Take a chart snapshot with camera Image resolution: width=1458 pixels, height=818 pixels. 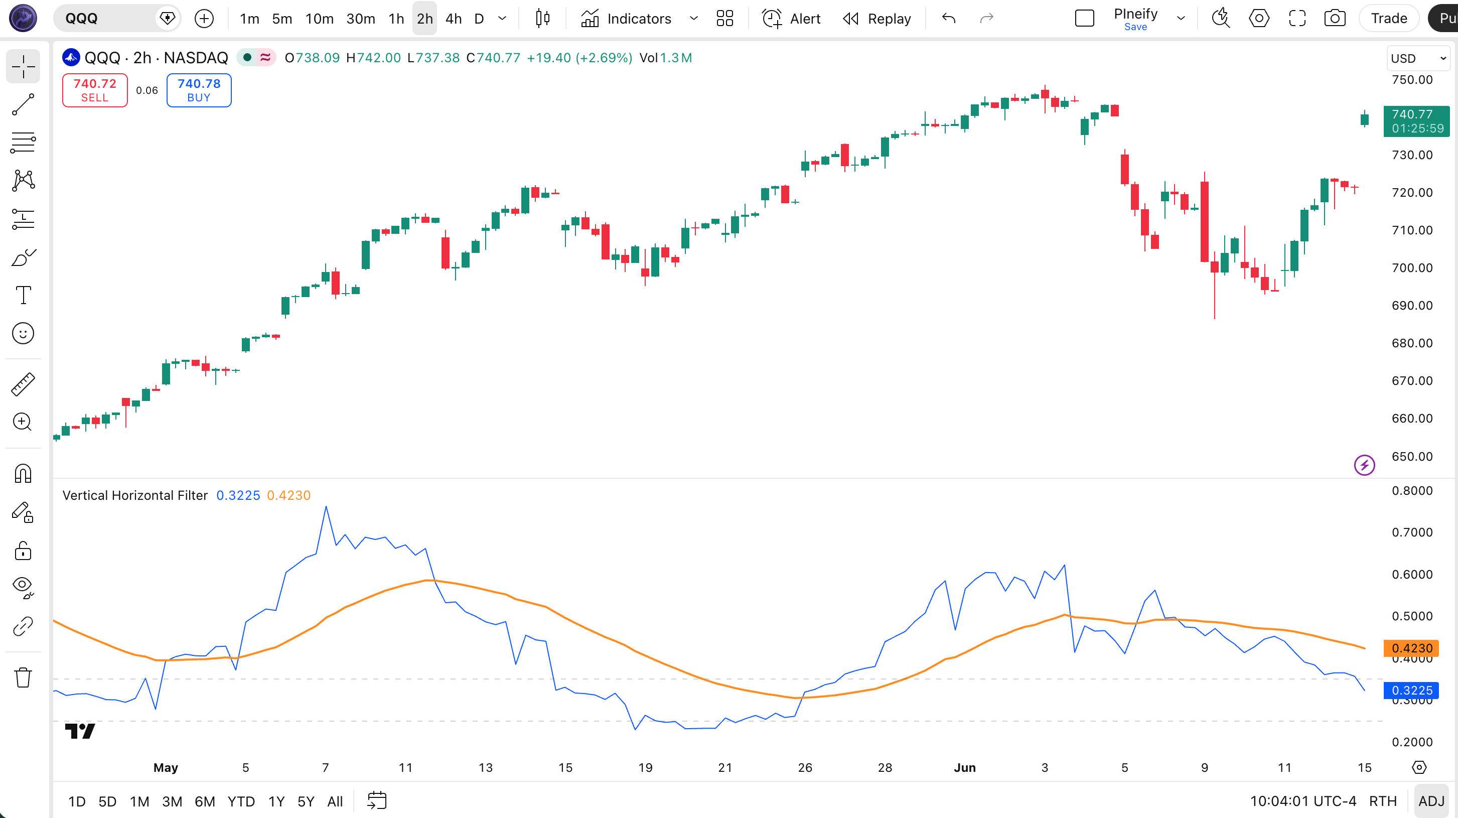1335,19
